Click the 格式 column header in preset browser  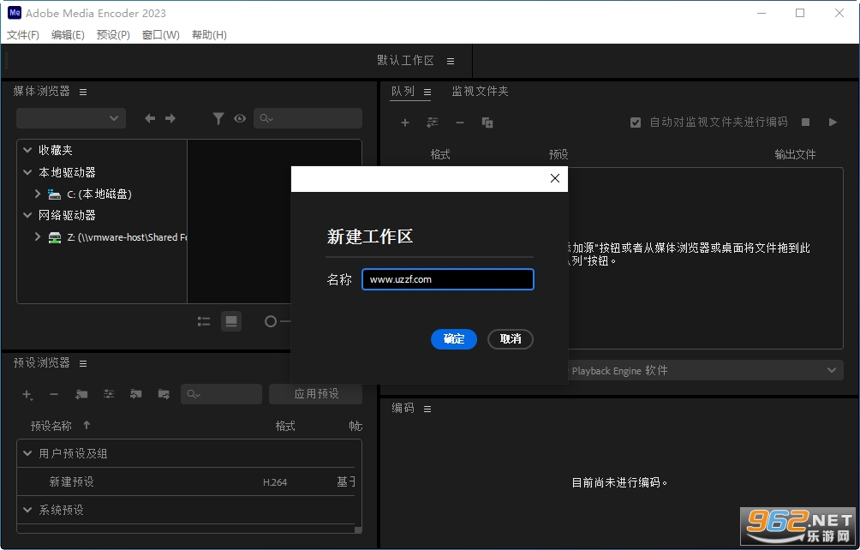click(285, 426)
